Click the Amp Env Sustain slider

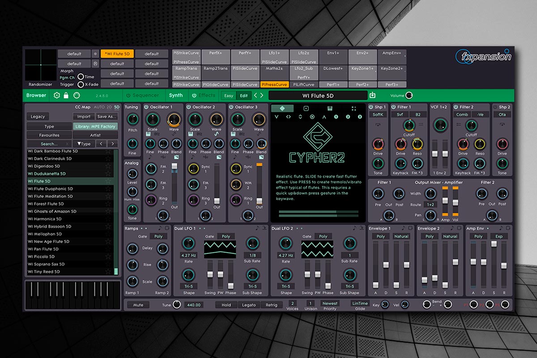coord(494,265)
